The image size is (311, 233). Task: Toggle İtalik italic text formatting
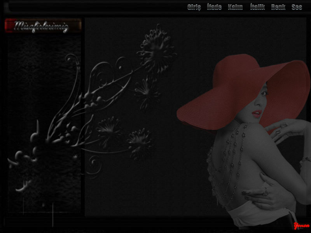click(x=257, y=7)
